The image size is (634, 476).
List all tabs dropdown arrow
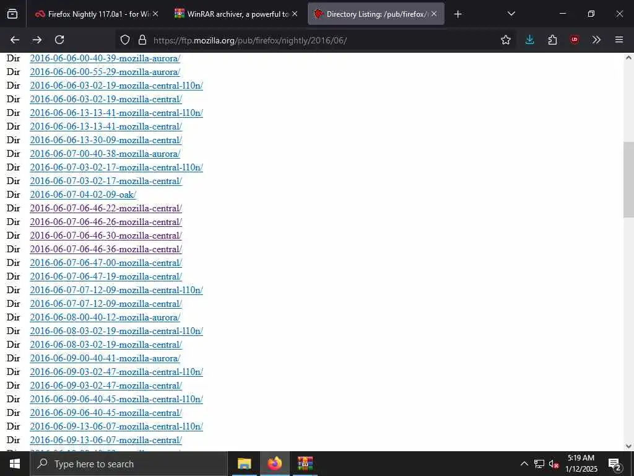(511, 14)
